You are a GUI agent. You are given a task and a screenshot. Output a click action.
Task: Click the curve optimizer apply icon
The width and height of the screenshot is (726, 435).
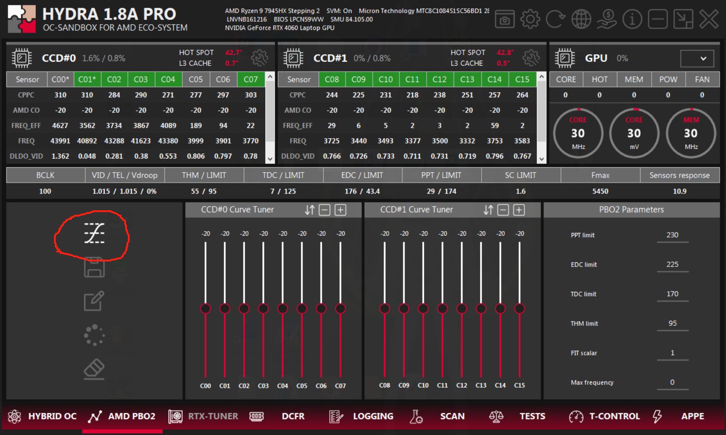coord(94,233)
